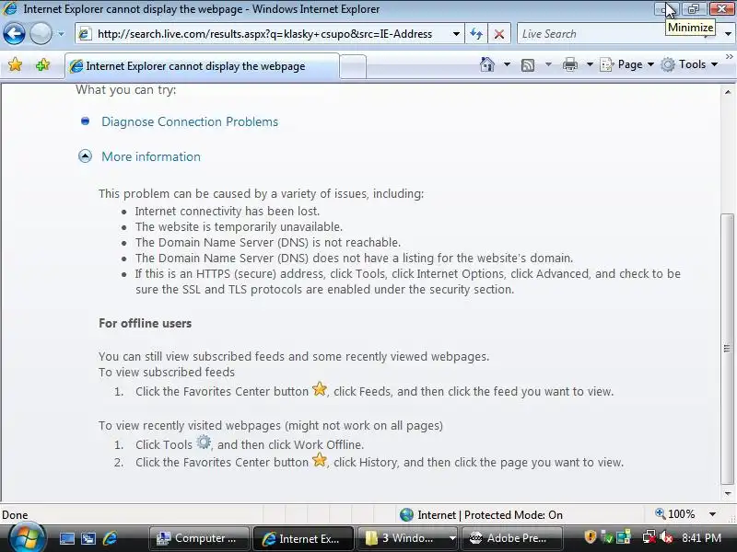Viewport: 737px width, 552px height.
Task: Click 'Internet | Protected Mode: On' status
Action: [x=490, y=515]
